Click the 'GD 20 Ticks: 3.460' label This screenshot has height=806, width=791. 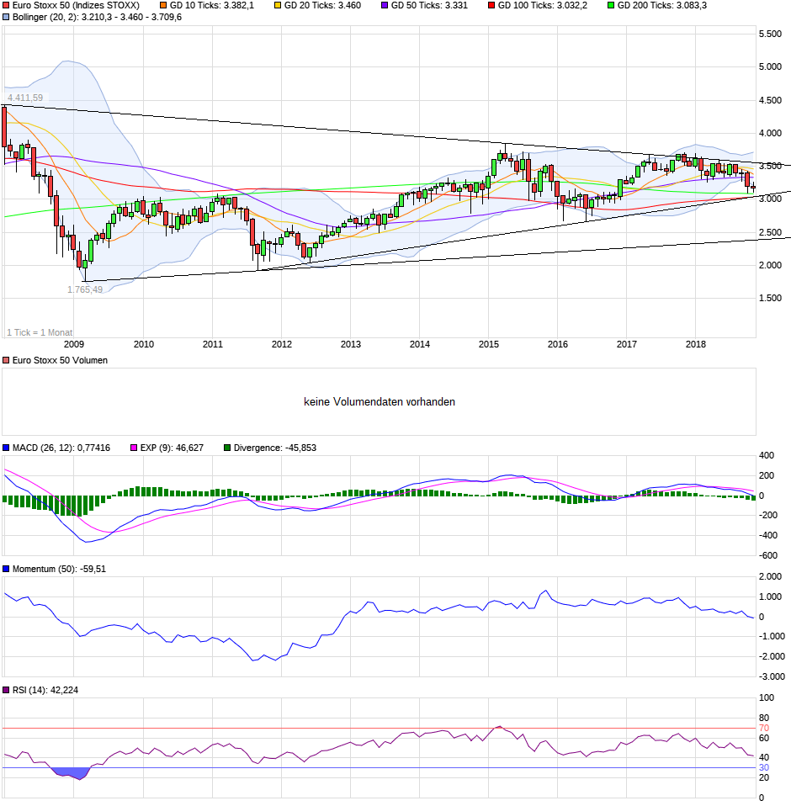click(323, 6)
